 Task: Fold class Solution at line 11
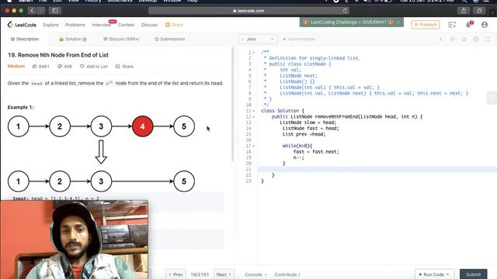point(254,111)
